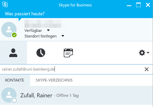Click the green presence status badge
Viewport: 153px width, 107px height.
[x=14, y=35]
